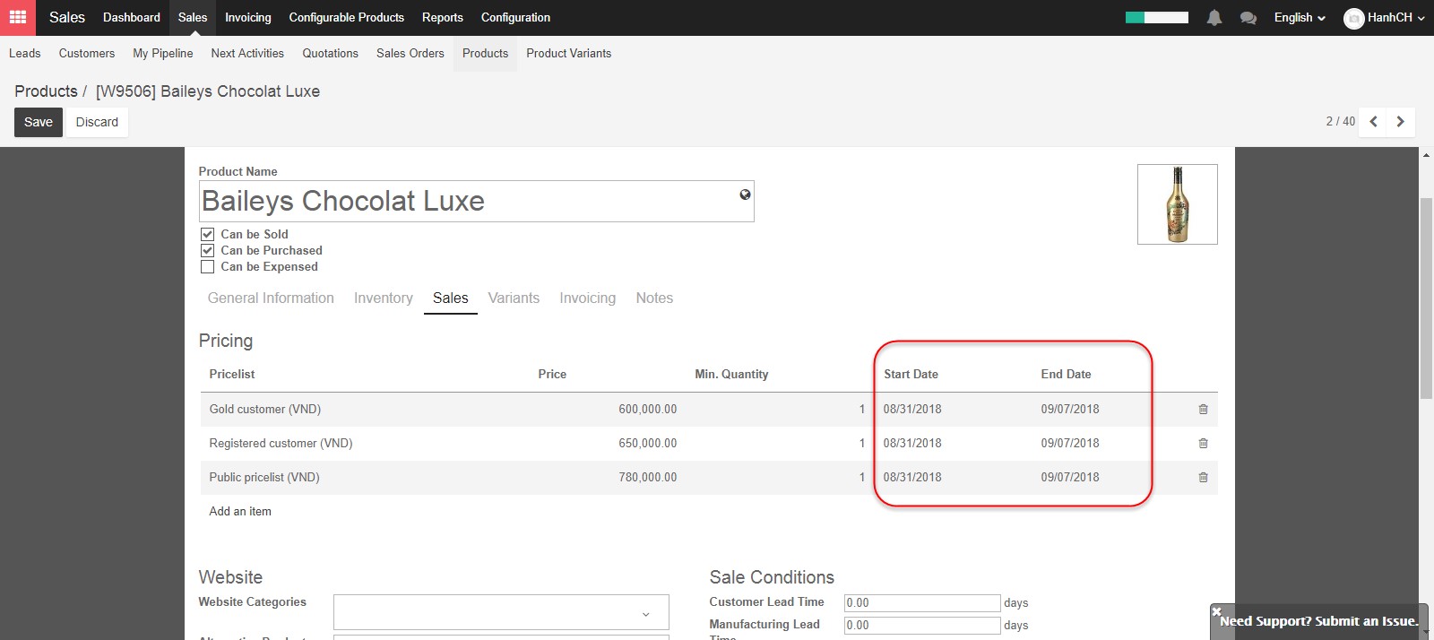The image size is (1434, 640).
Task: Open the Dashboard top menu
Action: (x=132, y=18)
